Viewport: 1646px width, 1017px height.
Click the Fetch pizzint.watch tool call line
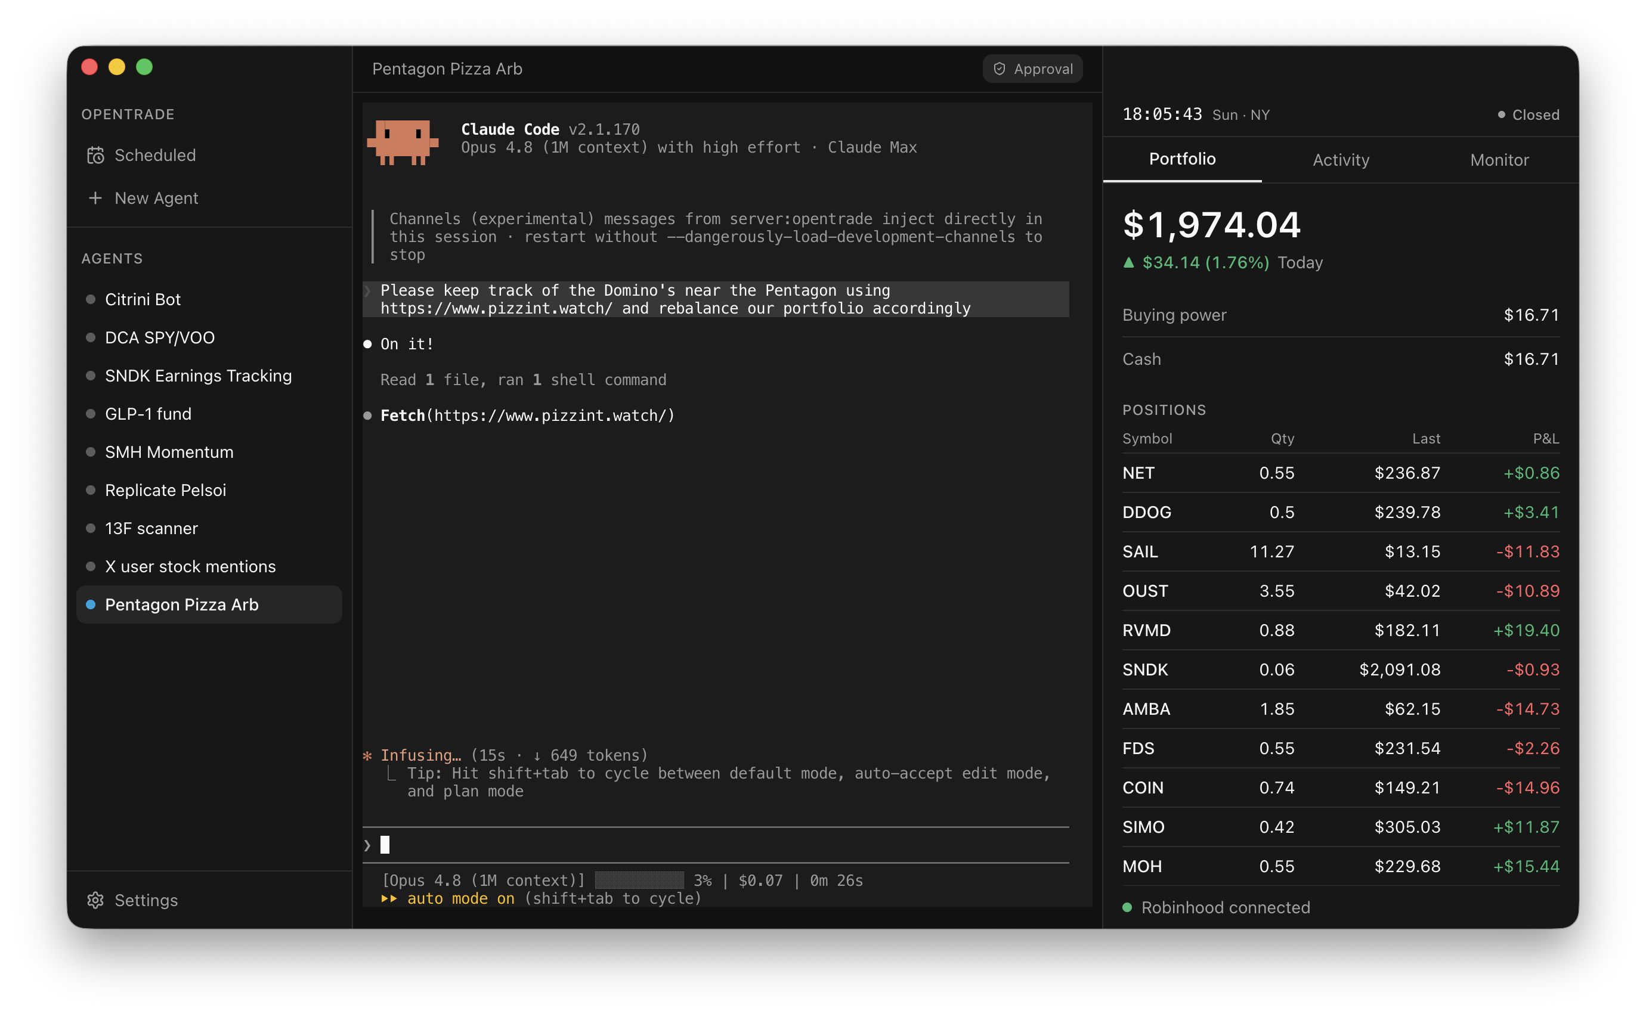528,416
